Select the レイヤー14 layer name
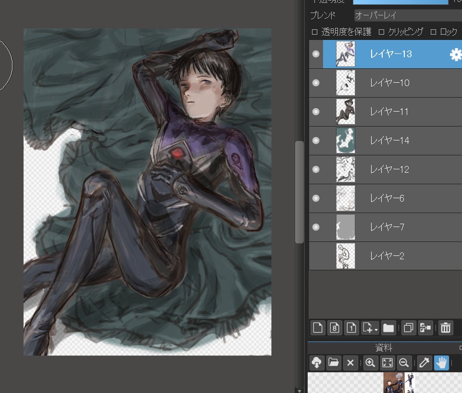 pos(390,140)
